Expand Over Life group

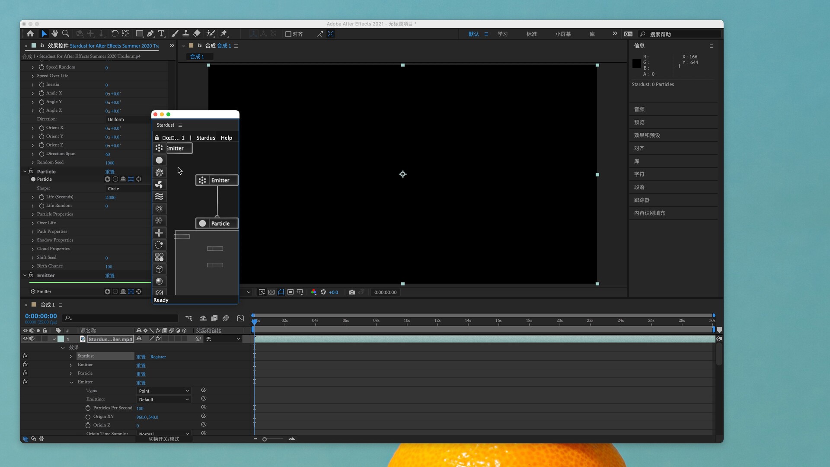point(33,223)
